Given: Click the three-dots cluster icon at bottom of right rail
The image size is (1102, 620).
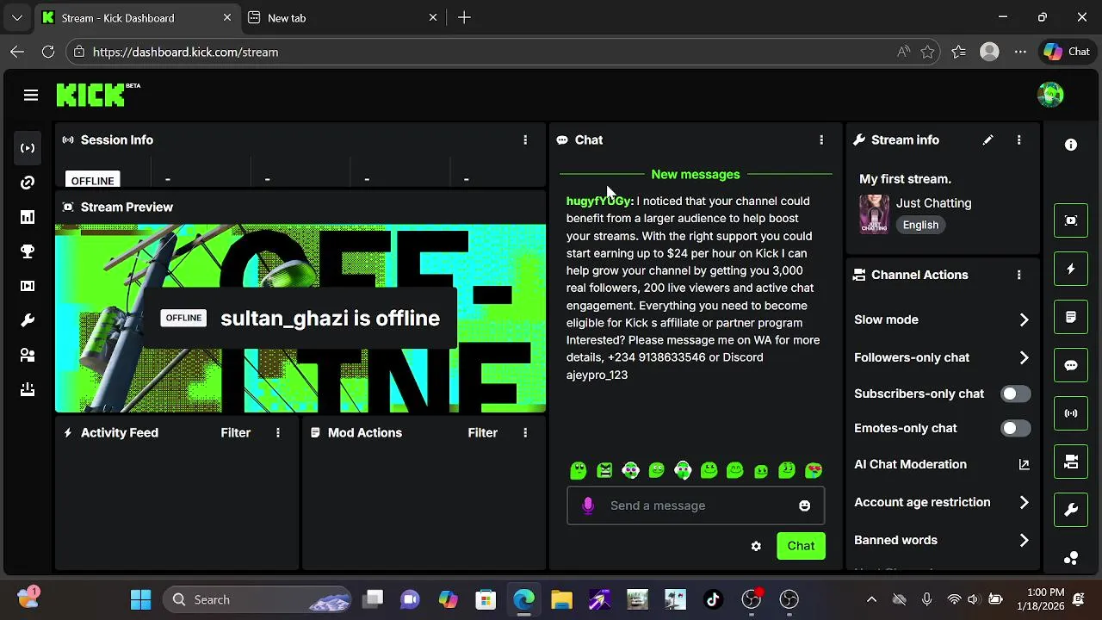Looking at the screenshot, I should [1071, 558].
